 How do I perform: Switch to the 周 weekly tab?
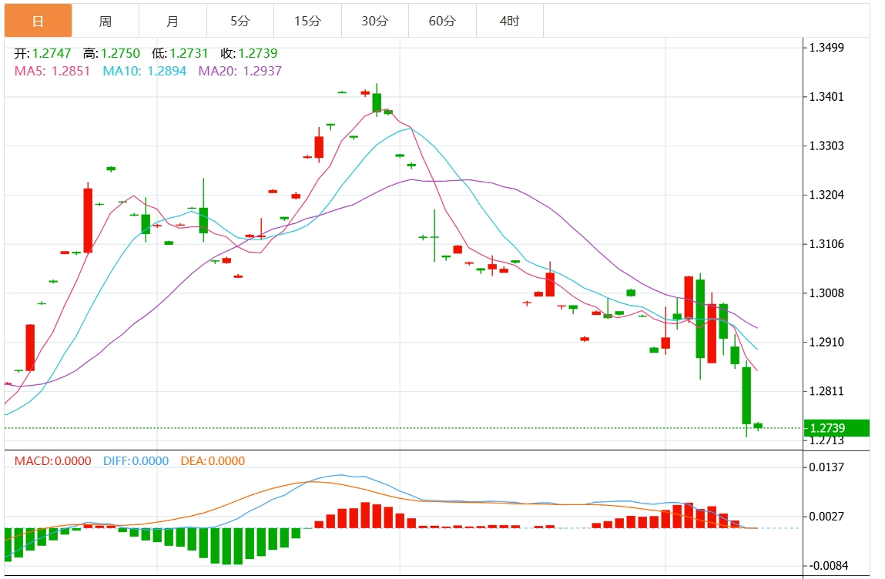pyautogui.click(x=106, y=21)
